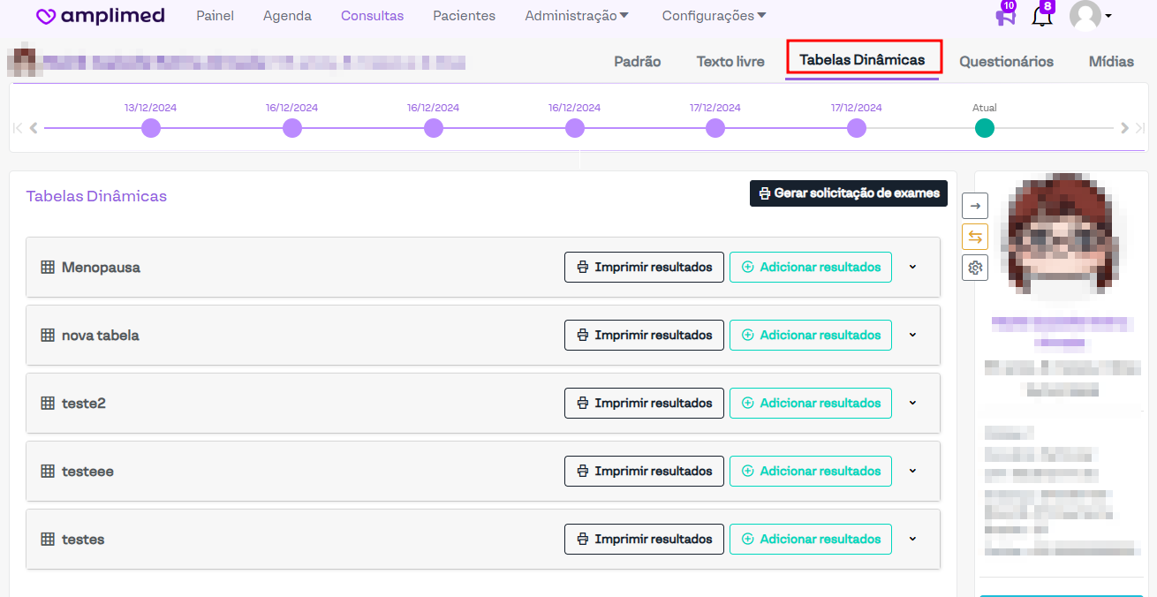Open the megaphone announcements icon
The width and height of the screenshot is (1157, 597).
(1005, 16)
